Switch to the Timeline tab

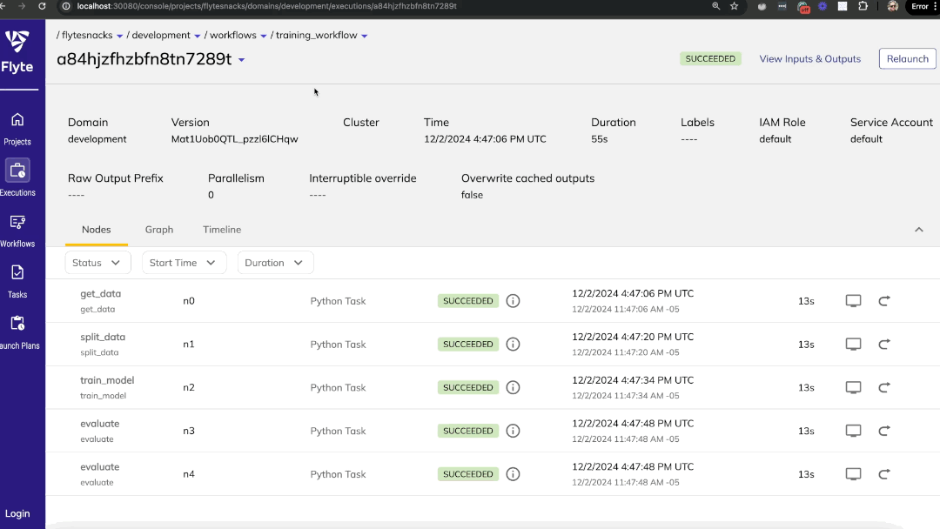[x=222, y=230]
